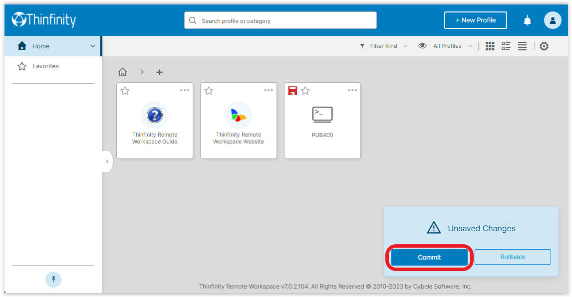This screenshot has width=572, height=297.
Task: Create a profile with + New Profile
Action: (475, 20)
